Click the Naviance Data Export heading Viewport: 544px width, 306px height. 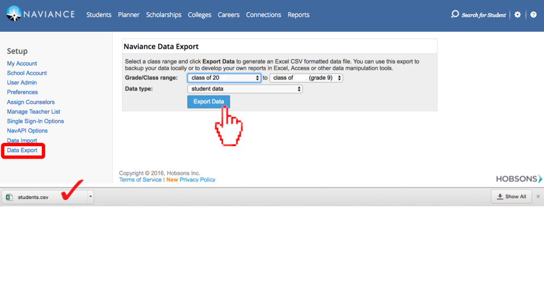(x=161, y=46)
